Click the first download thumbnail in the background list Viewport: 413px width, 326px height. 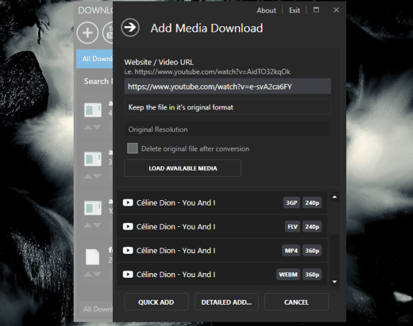point(93,110)
